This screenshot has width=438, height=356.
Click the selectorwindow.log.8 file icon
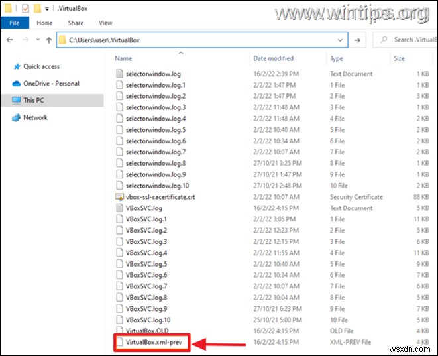tap(119, 163)
